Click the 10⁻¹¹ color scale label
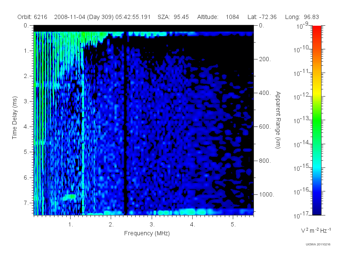This screenshot has width=338, height=253. click(x=302, y=73)
